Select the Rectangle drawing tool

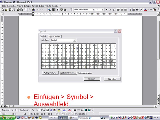[x=40, y=110]
